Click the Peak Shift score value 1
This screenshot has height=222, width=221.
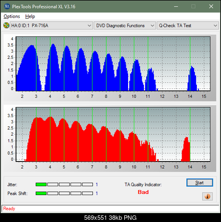[97, 193]
